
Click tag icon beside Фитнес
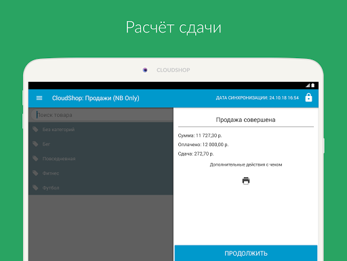point(35,173)
